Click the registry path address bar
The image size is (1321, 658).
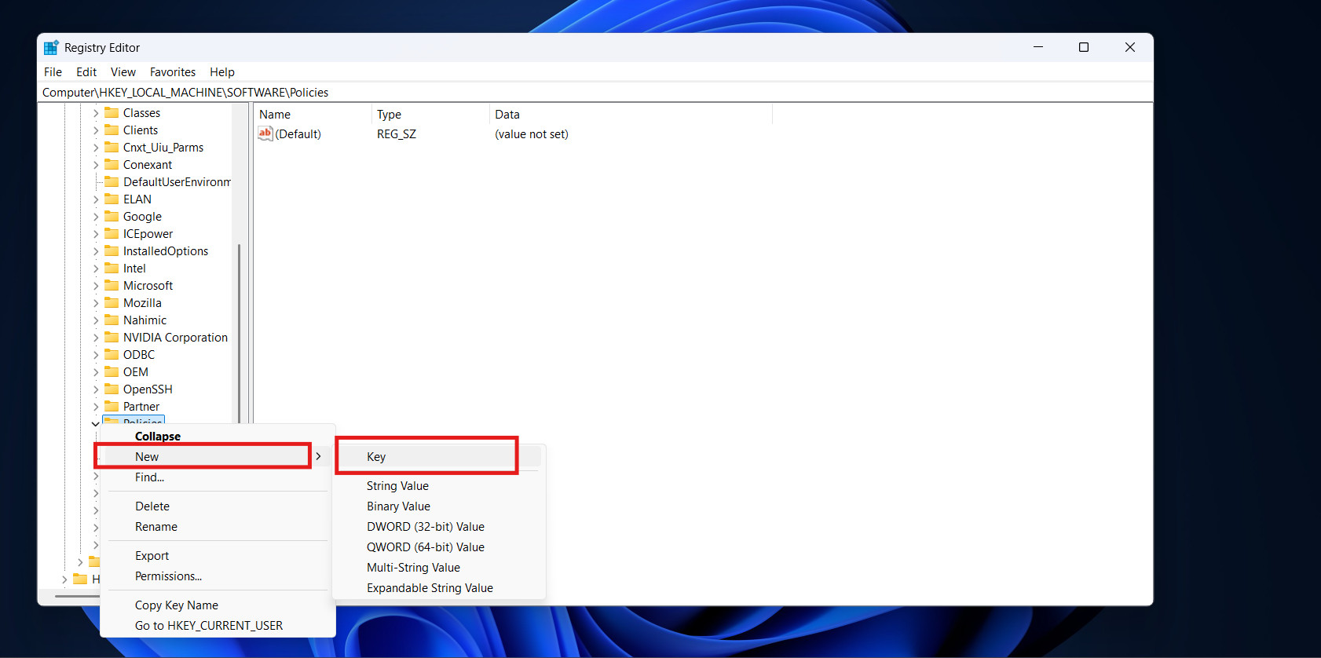(550, 93)
